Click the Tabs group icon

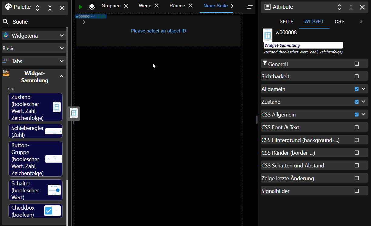(6, 61)
